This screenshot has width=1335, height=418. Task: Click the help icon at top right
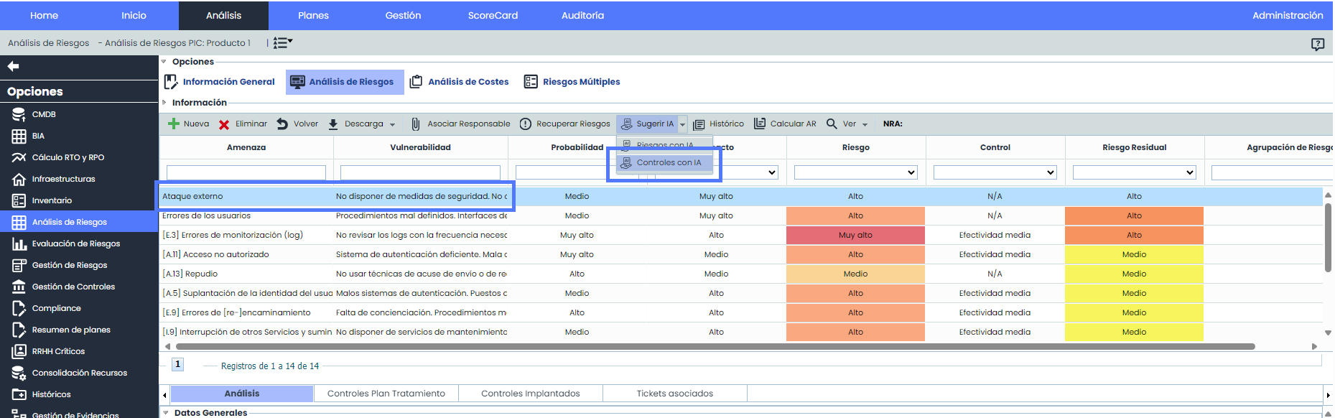tap(1317, 44)
